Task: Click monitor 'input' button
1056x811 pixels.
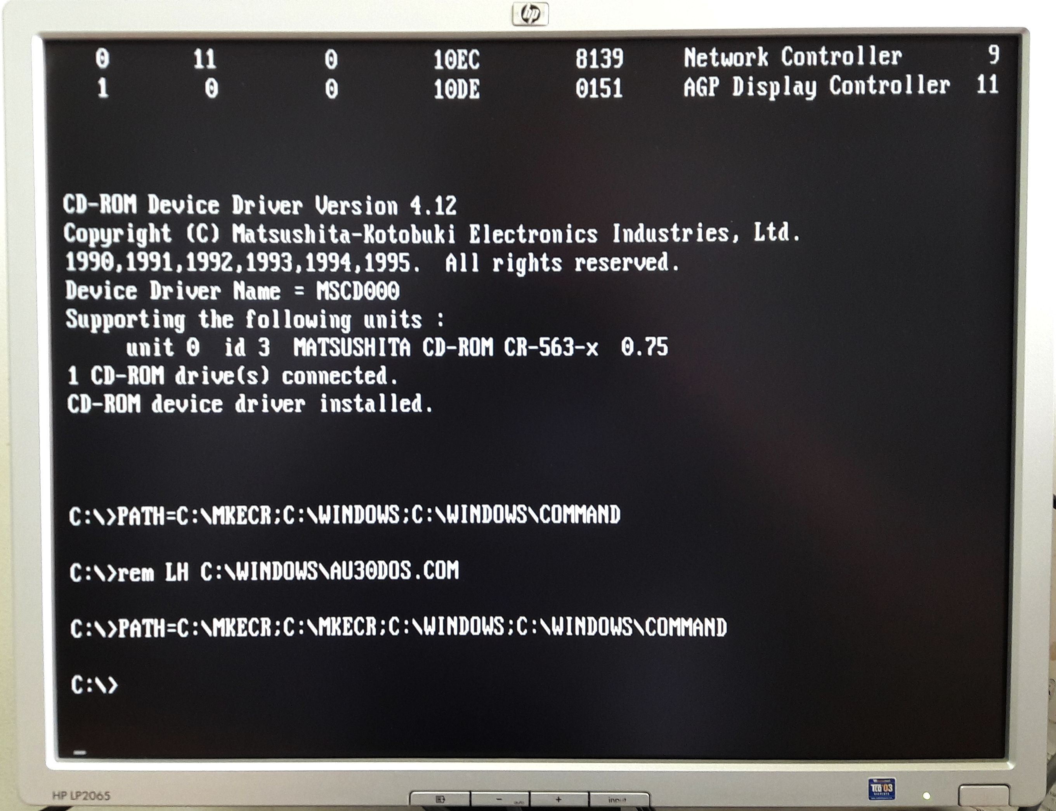Action: [x=619, y=799]
